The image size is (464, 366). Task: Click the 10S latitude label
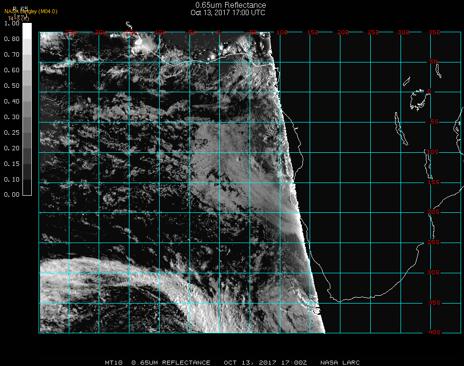[x=433, y=152]
